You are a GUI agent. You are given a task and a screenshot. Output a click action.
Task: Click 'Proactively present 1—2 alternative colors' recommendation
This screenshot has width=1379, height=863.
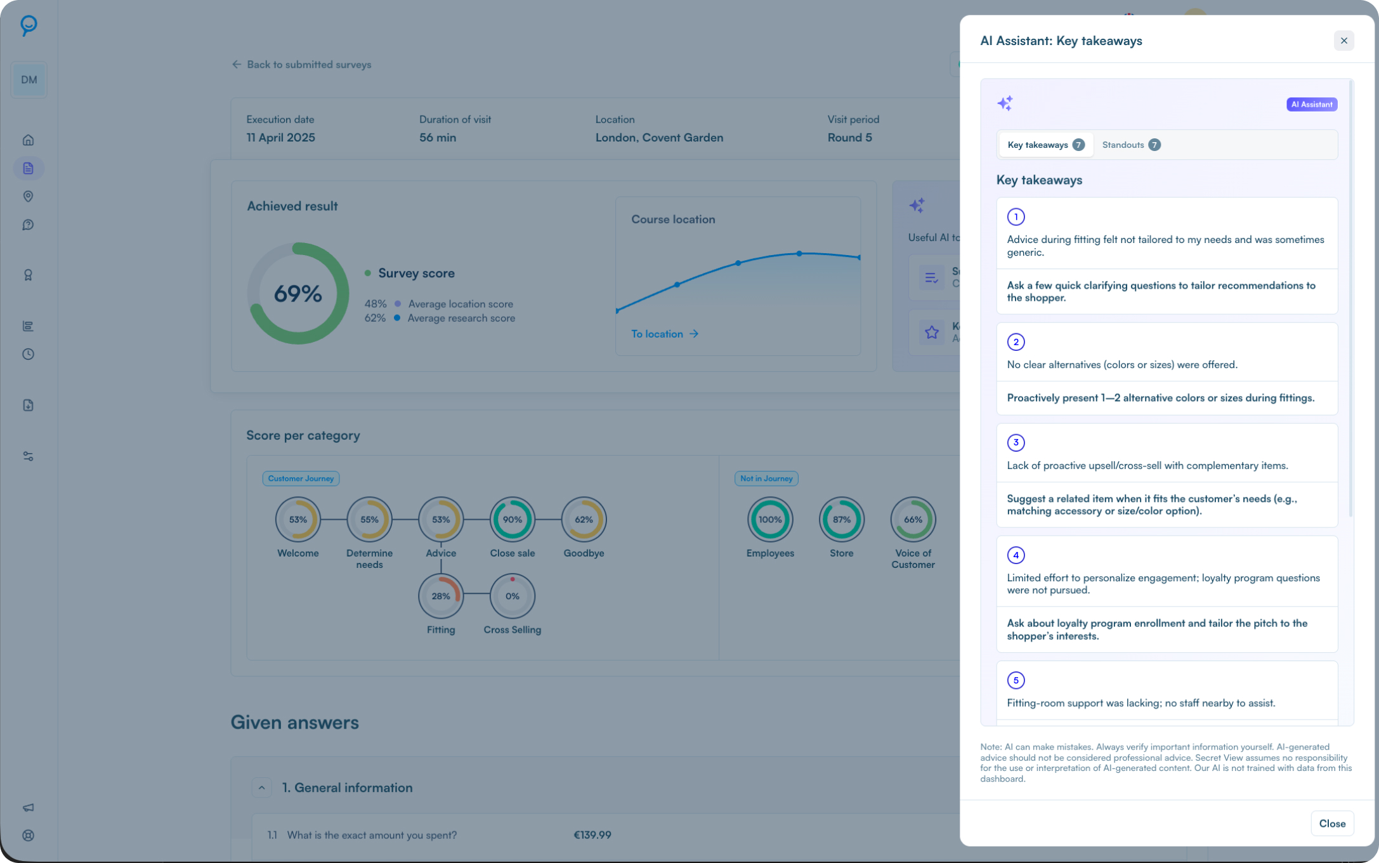[x=1160, y=398]
